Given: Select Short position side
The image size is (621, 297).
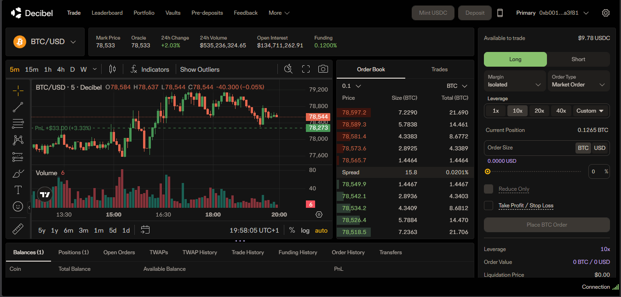Looking at the screenshot, I should [578, 59].
